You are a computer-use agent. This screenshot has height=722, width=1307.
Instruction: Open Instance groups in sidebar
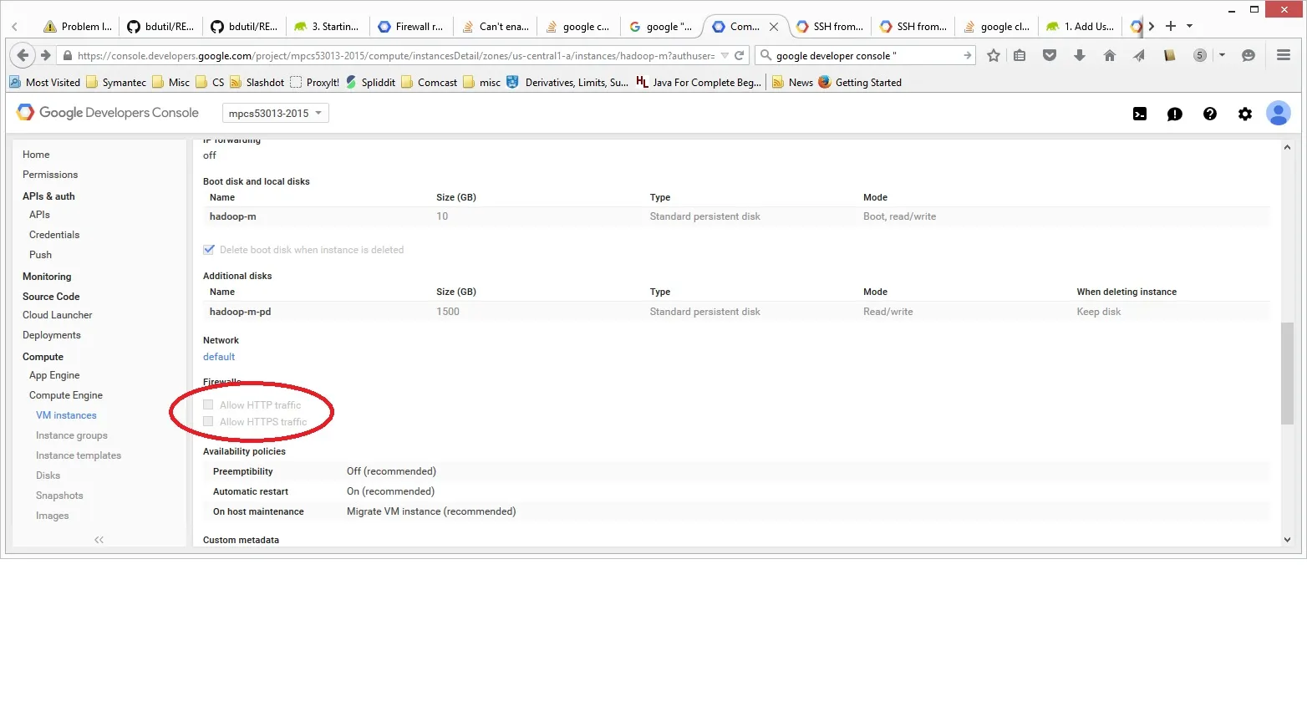[72, 435]
